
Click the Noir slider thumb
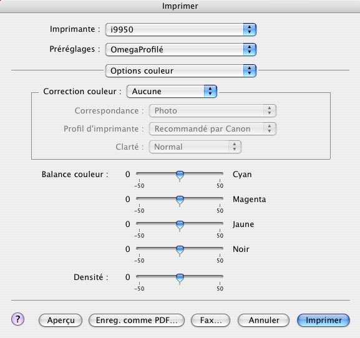(x=180, y=250)
